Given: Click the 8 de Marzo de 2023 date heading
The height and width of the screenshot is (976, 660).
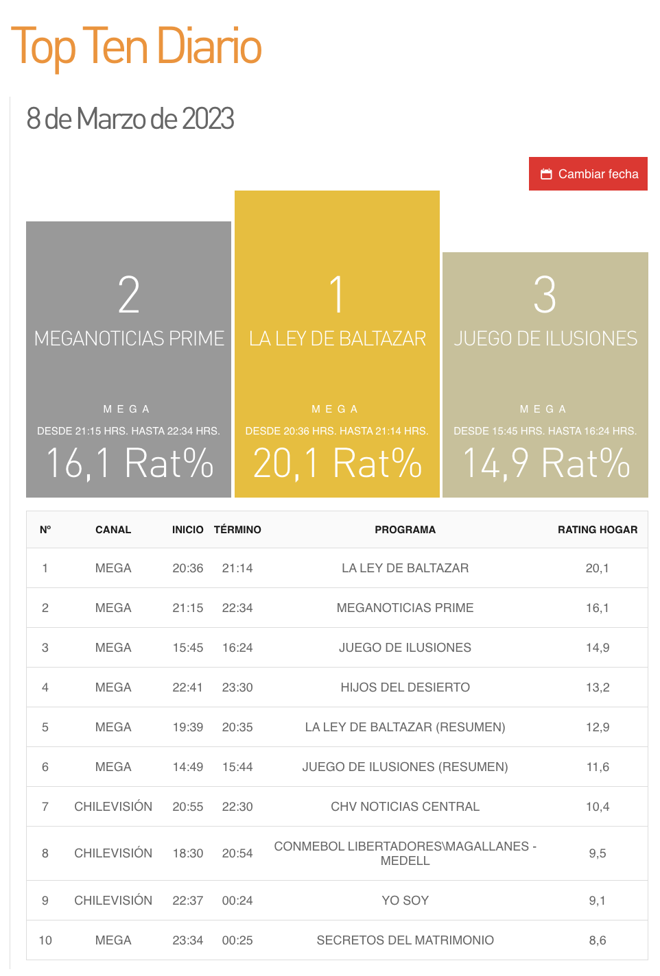Looking at the screenshot, I should click(130, 119).
